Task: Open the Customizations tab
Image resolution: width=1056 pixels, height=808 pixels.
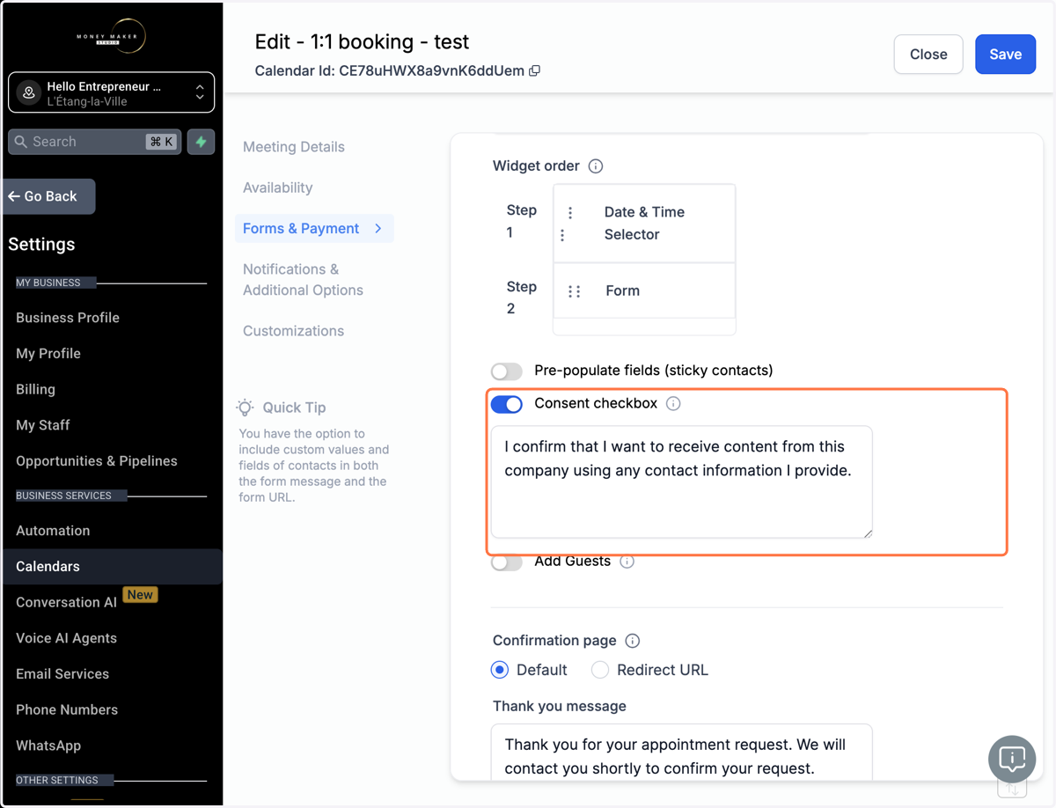Action: [x=294, y=331]
